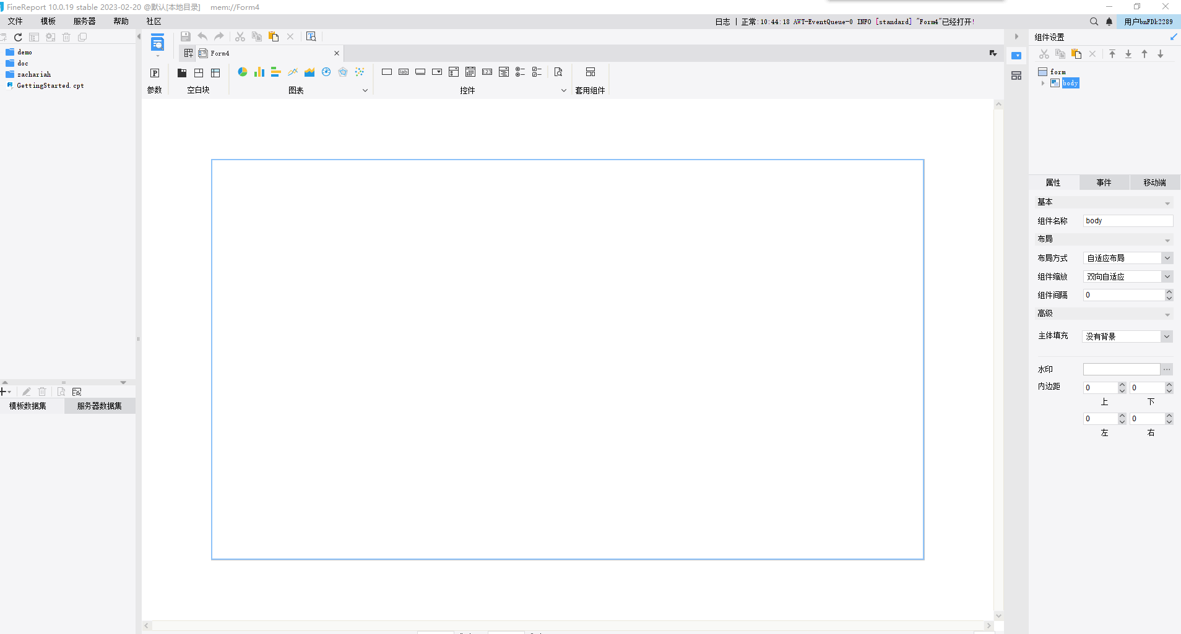Image resolution: width=1181 pixels, height=634 pixels.
Task: Insert a pie chart component
Action: pyautogui.click(x=243, y=72)
